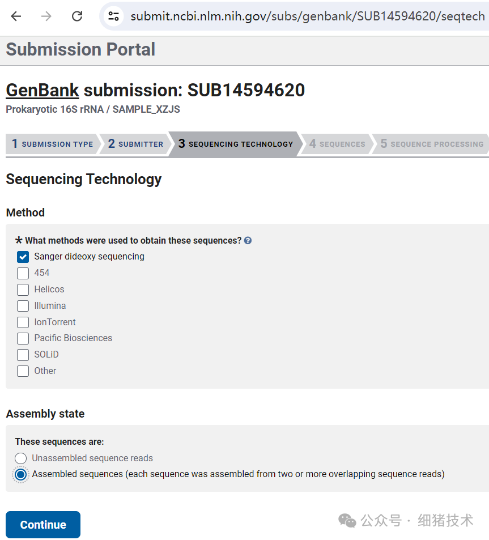This screenshot has height=540, width=489.
Task: Uncheck Sanger dideoxy sequencing checkbox
Action: [x=23, y=257]
